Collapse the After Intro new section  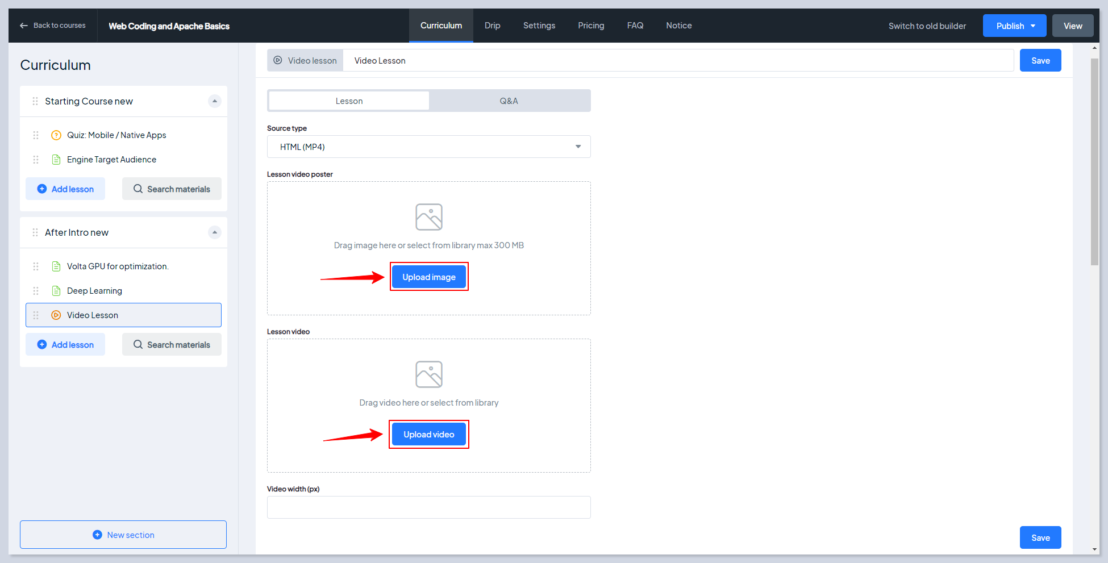coord(214,232)
